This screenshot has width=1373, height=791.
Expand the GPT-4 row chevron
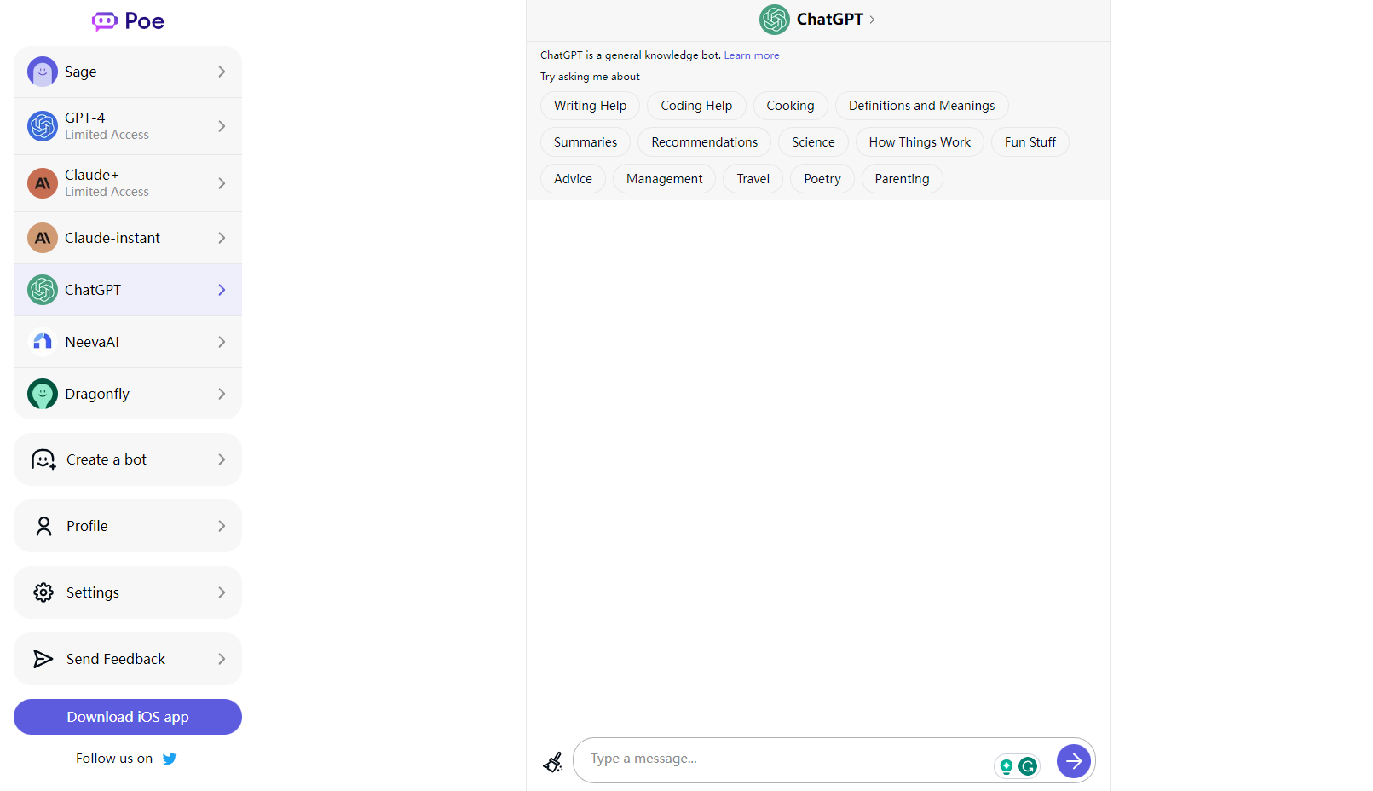pos(222,126)
